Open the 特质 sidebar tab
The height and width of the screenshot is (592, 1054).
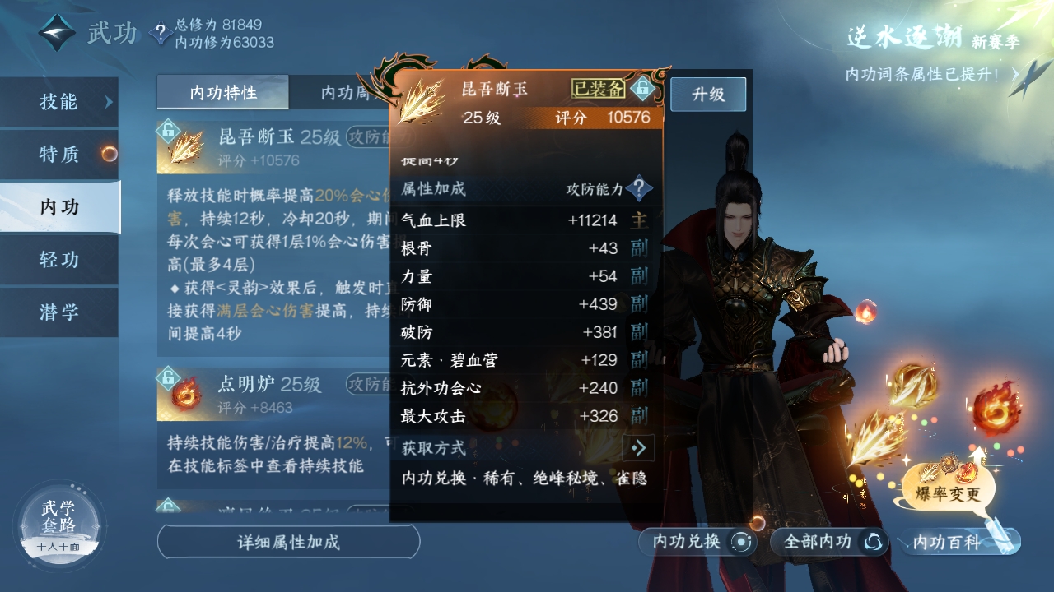tap(59, 154)
